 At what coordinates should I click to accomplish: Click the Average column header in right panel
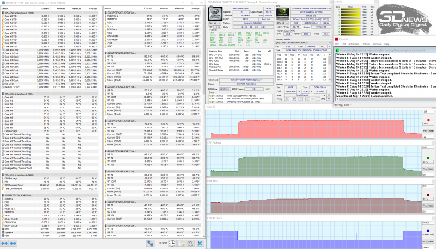coord(196,9)
